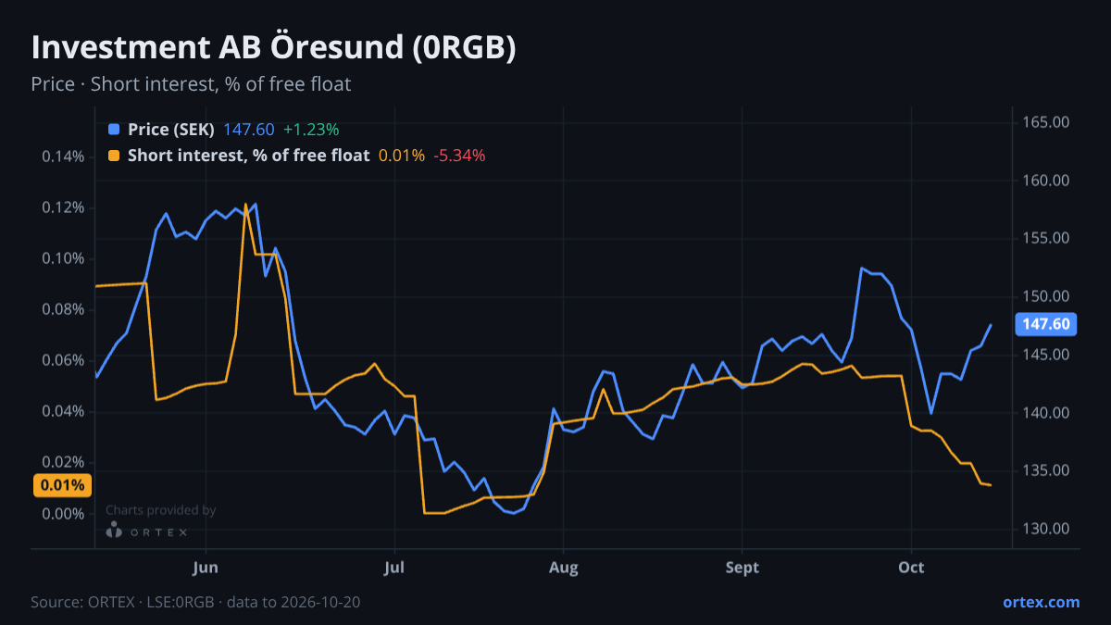Click the +1.23% price change value
This screenshot has height=625, width=1111.
311,130
